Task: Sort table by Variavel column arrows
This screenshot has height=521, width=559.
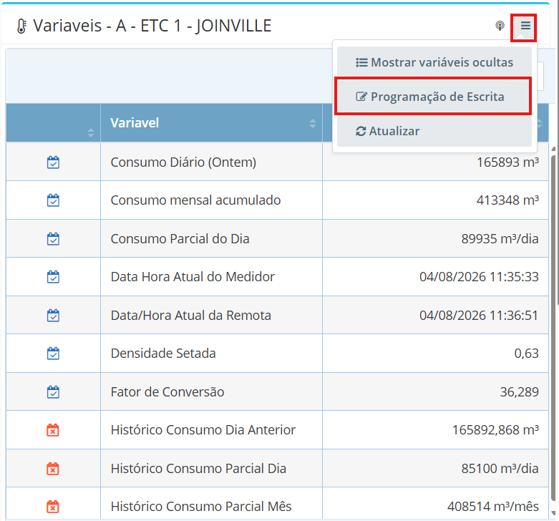Action: coord(313,123)
